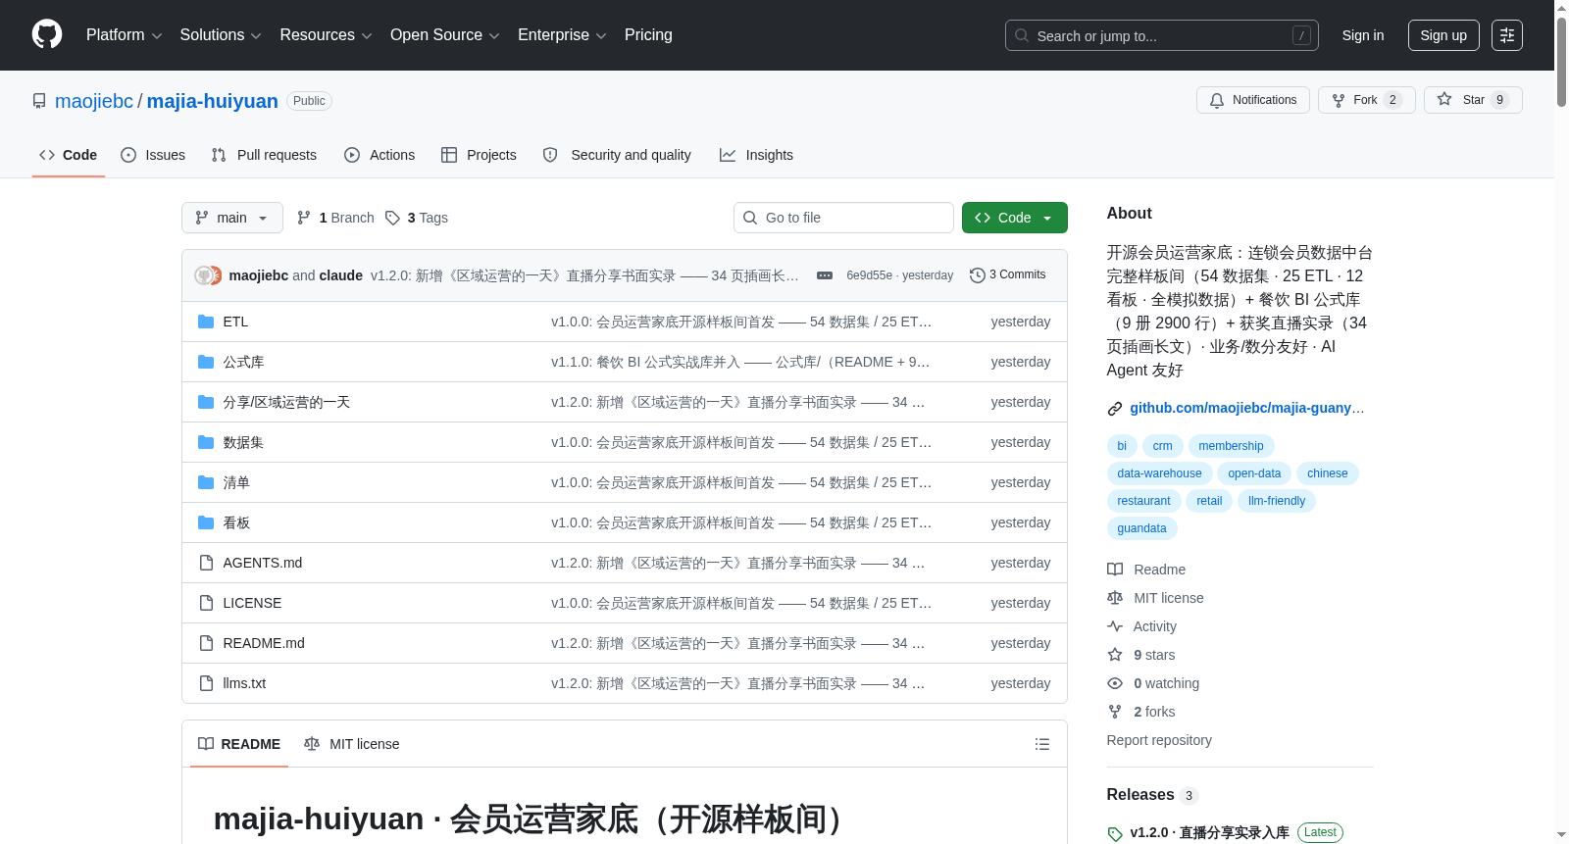Click the 公式库 folder icon

point(206,362)
